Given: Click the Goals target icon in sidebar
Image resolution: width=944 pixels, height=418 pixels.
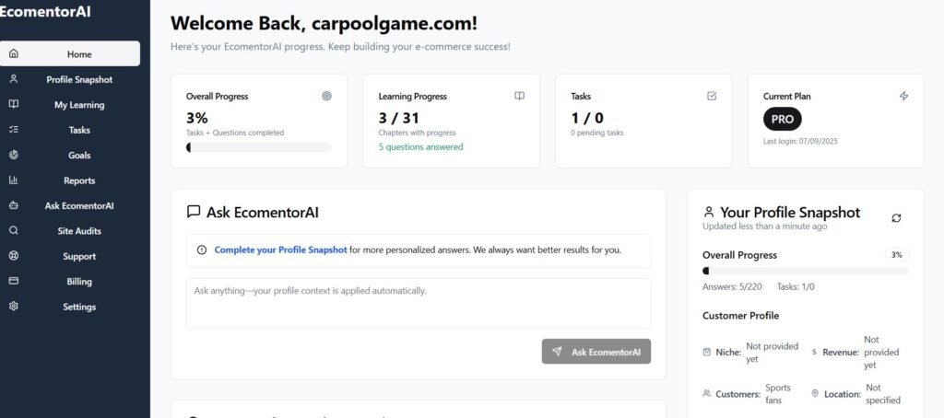Looking at the screenshot, I should click(14, 156).
